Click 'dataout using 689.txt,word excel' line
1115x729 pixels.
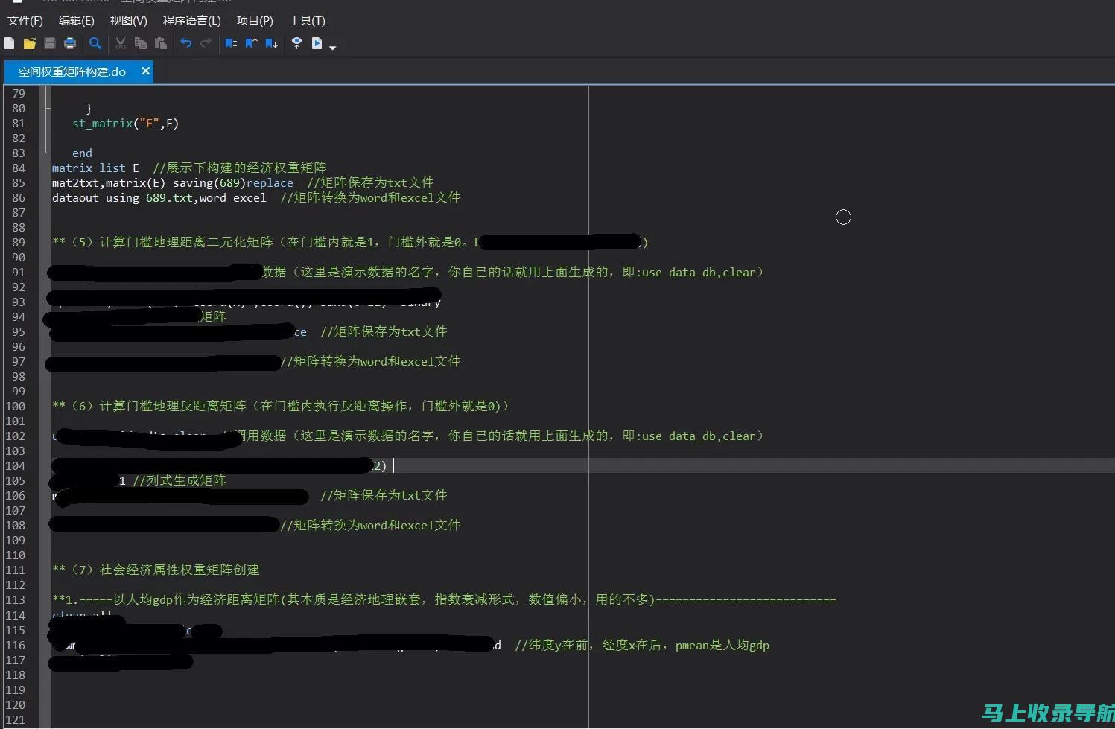point(159,197)
